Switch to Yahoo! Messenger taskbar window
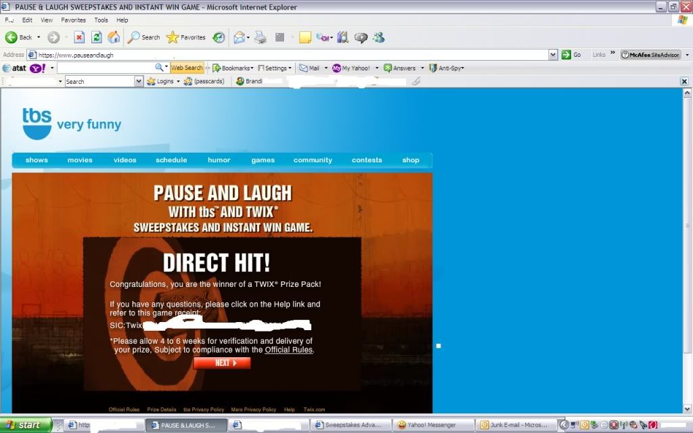 pyautogui.click(x=432, y=425)
